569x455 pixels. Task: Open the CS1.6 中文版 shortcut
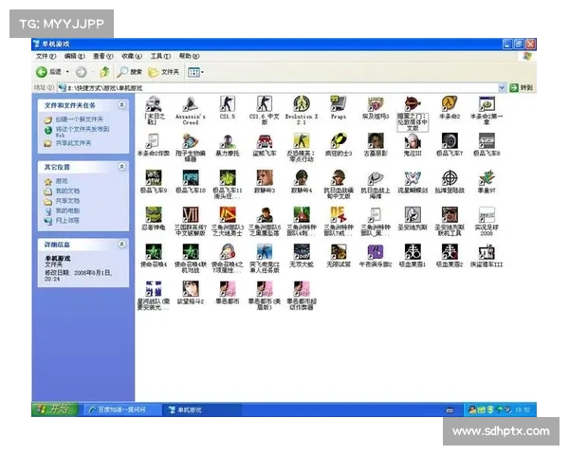click(265, 110)
